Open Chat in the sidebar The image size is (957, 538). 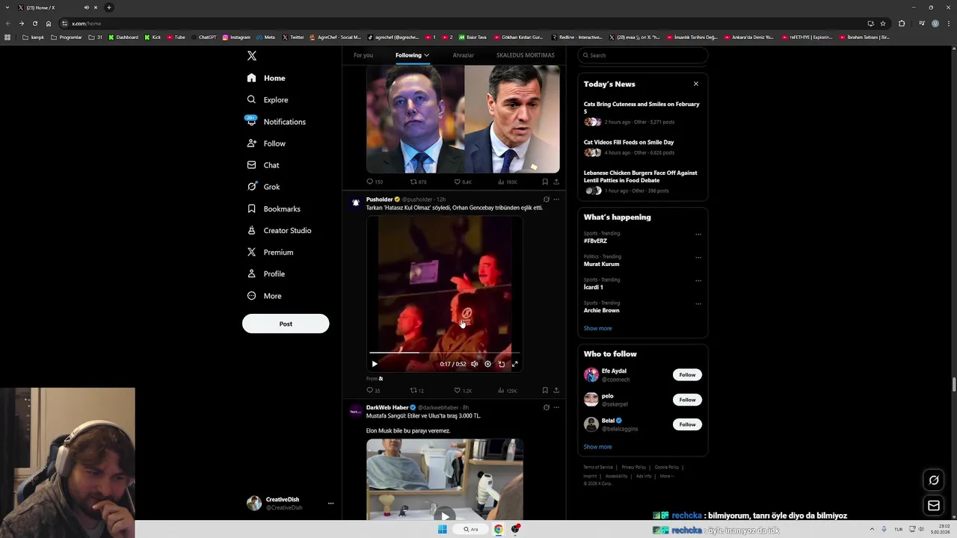[263, 165]
